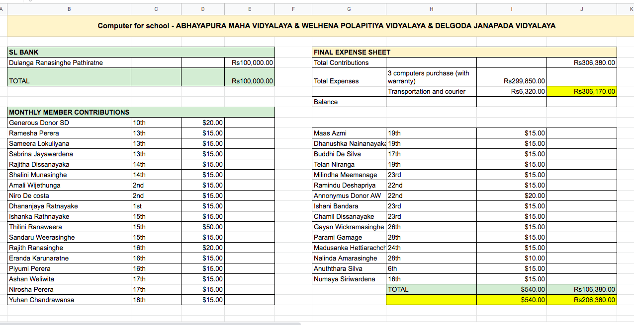Select column C header

pos(156,9)
